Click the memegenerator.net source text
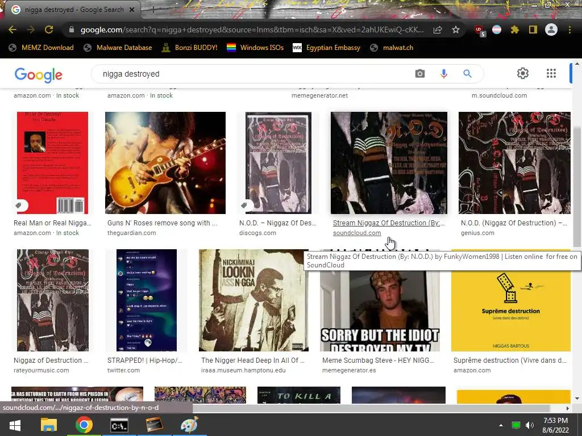 319,95
